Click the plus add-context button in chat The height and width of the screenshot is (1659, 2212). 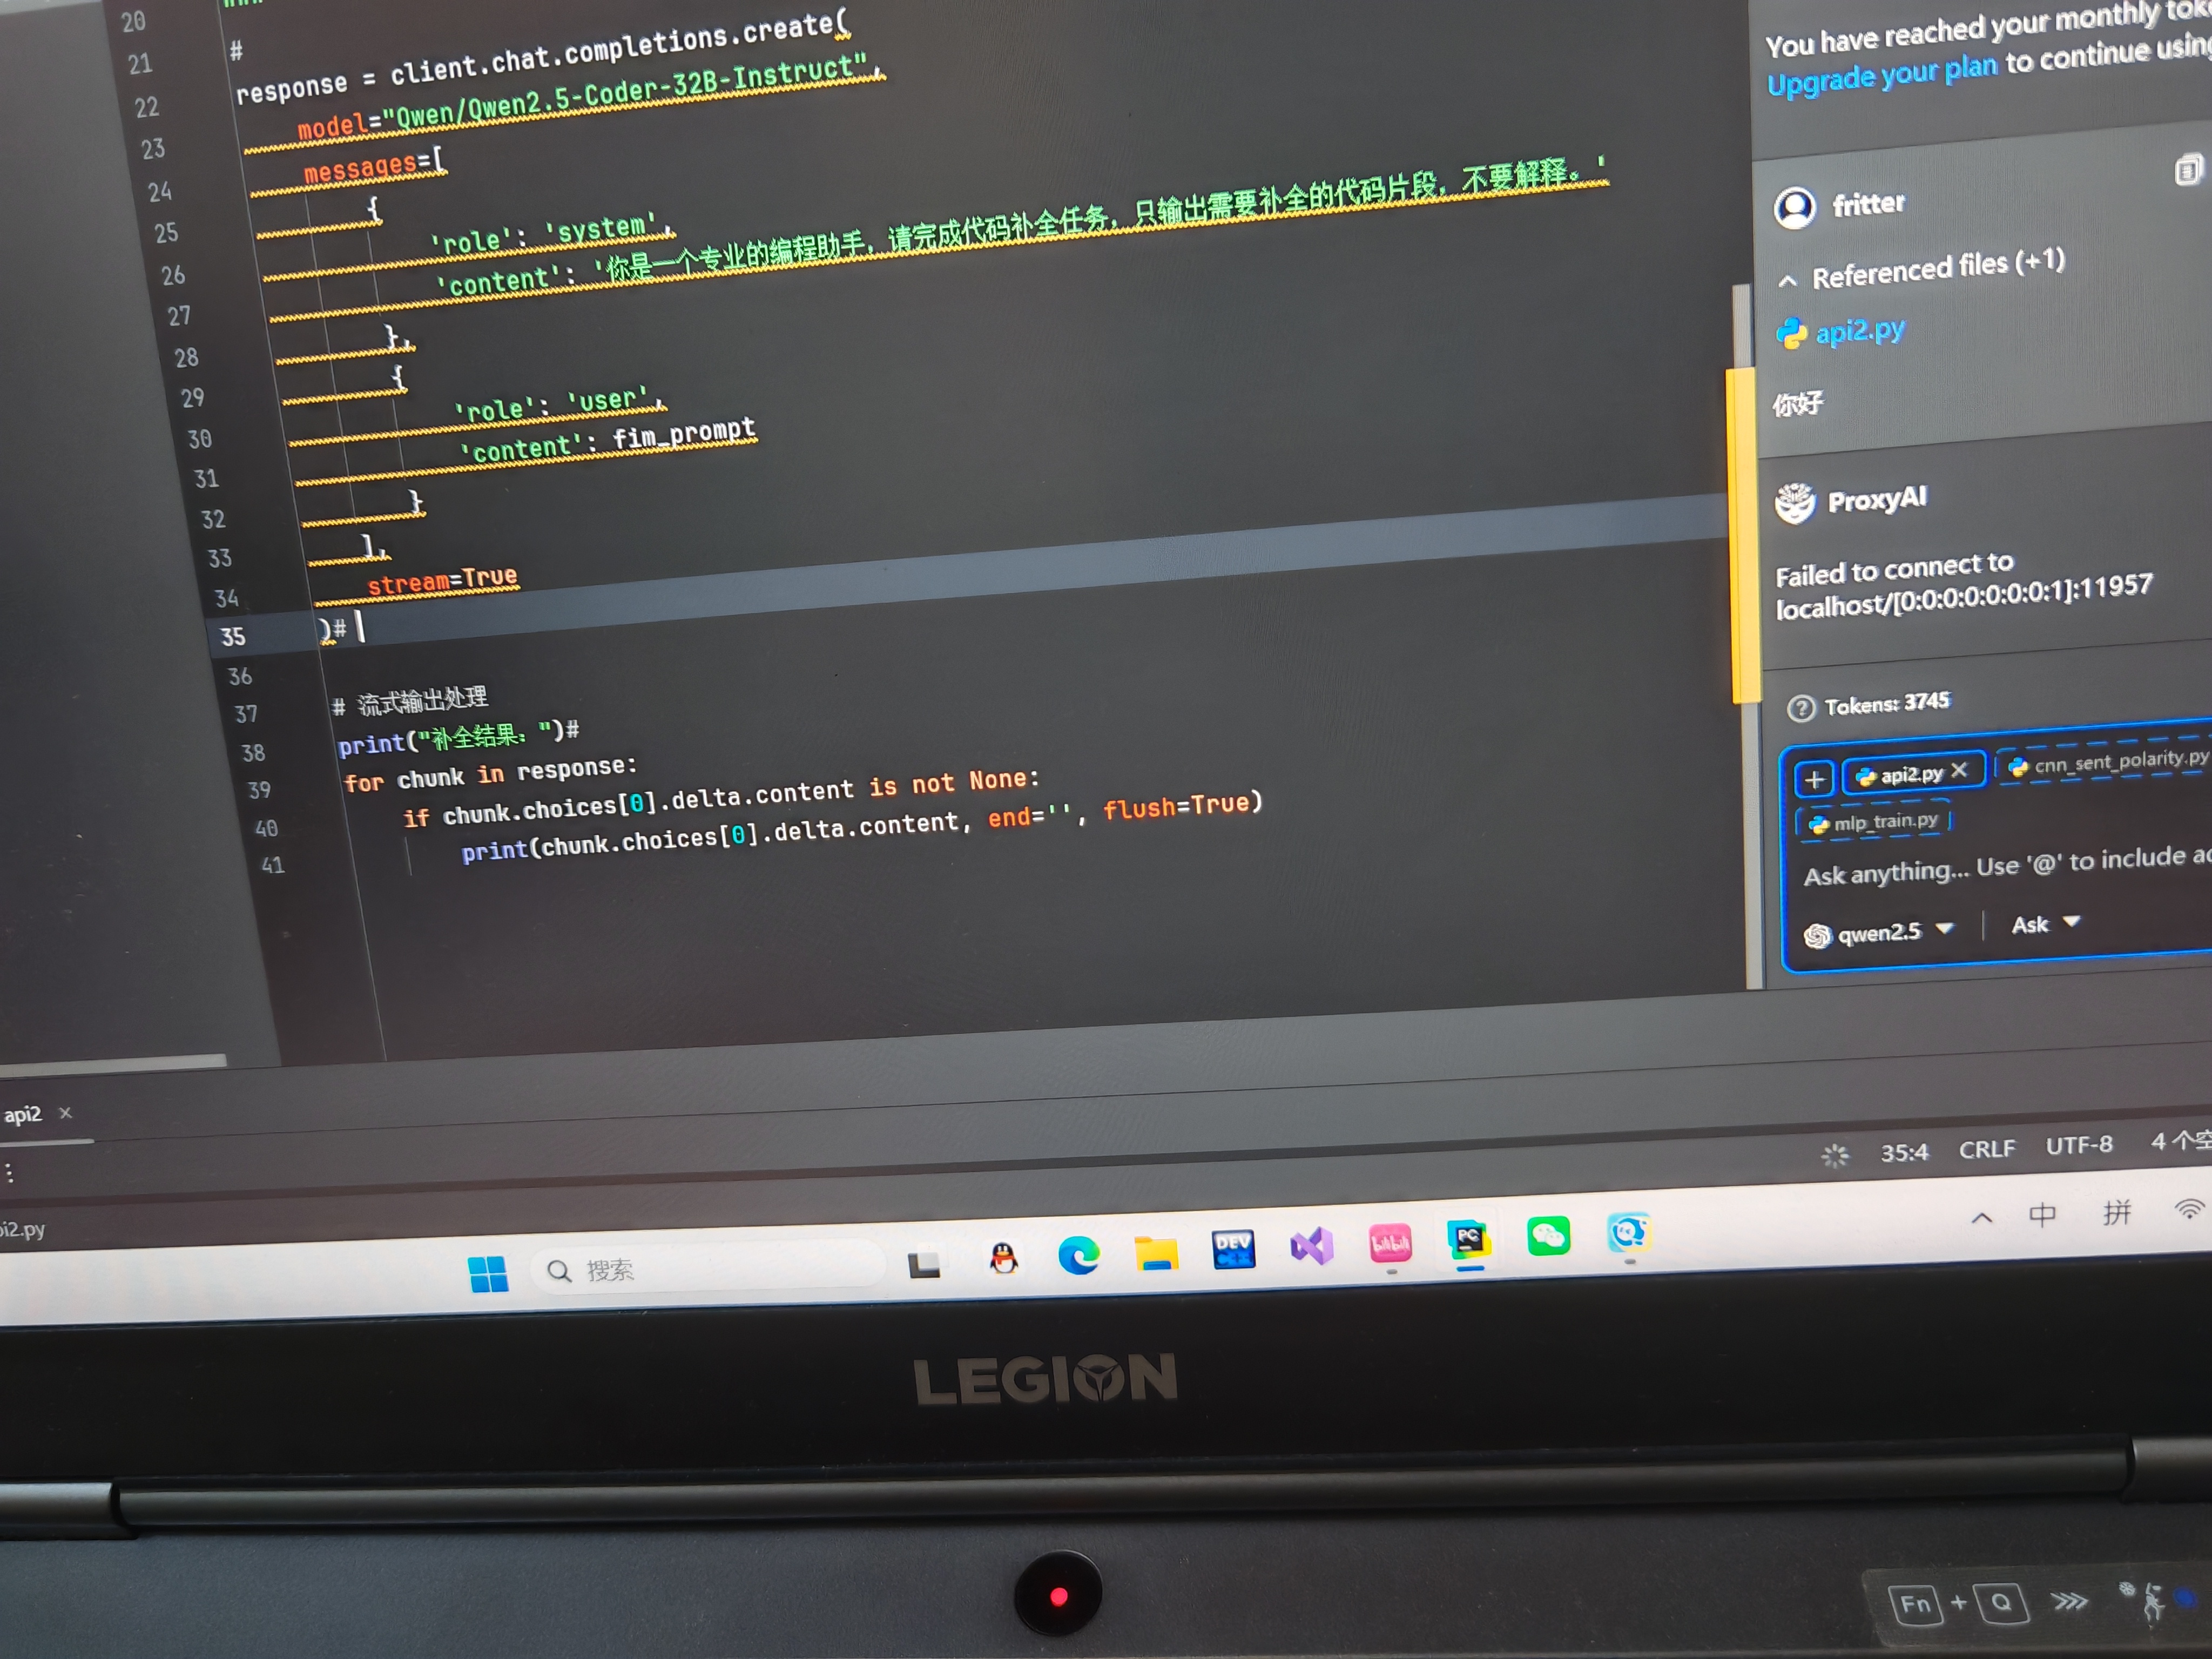(x=1814, y=779)
